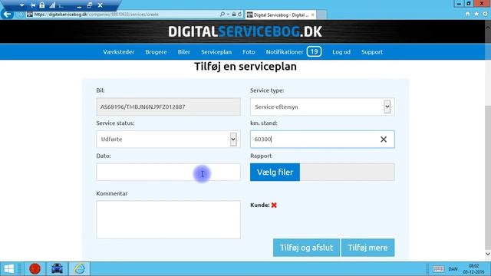Click the Tilføj en serviceplan heading
Screen dimensions: 491x276
click(245, 67)
